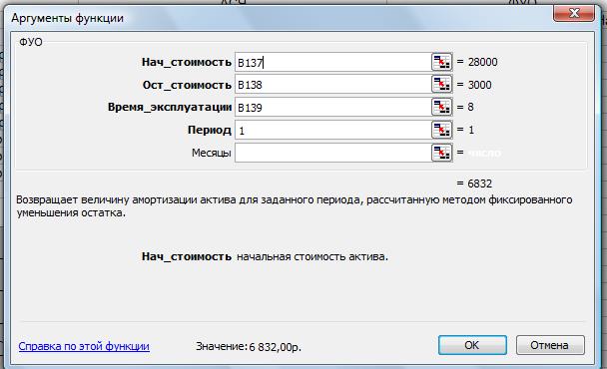Click the Время_эксплуатации range selector icon
Viewport: 607px width, 369px height.
coord(441,107)
